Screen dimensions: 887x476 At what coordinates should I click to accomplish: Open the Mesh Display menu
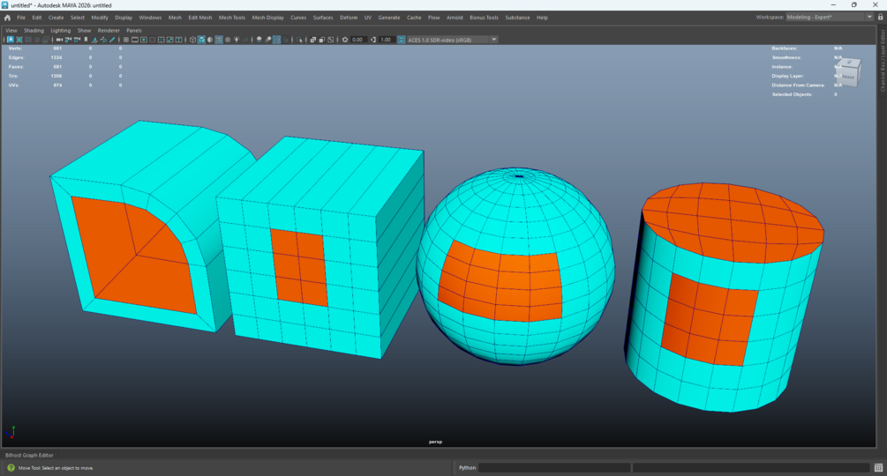(268, 18)
